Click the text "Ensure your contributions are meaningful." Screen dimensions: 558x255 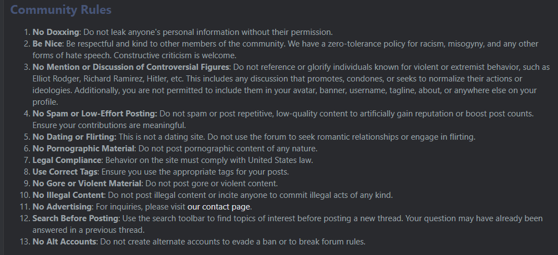[x=109, y=125]
